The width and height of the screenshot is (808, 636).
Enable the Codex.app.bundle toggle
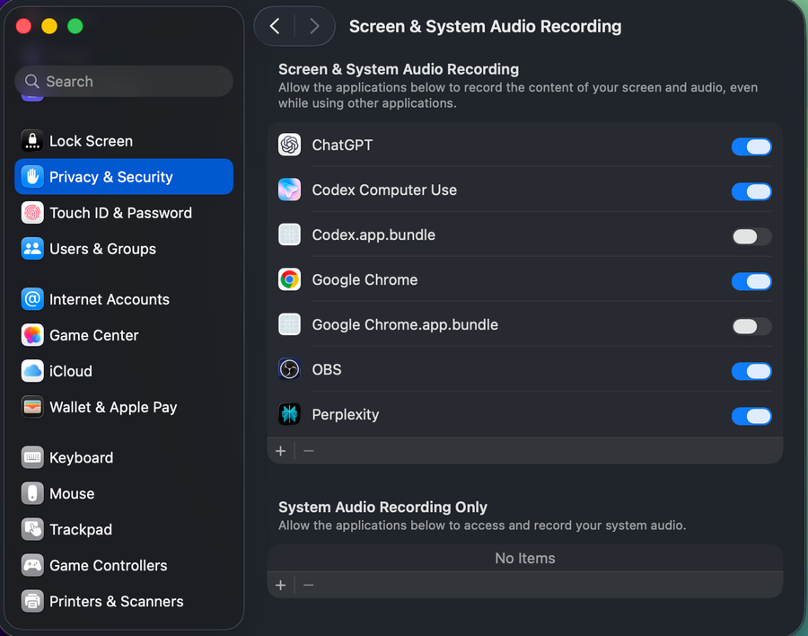(751, 236)
